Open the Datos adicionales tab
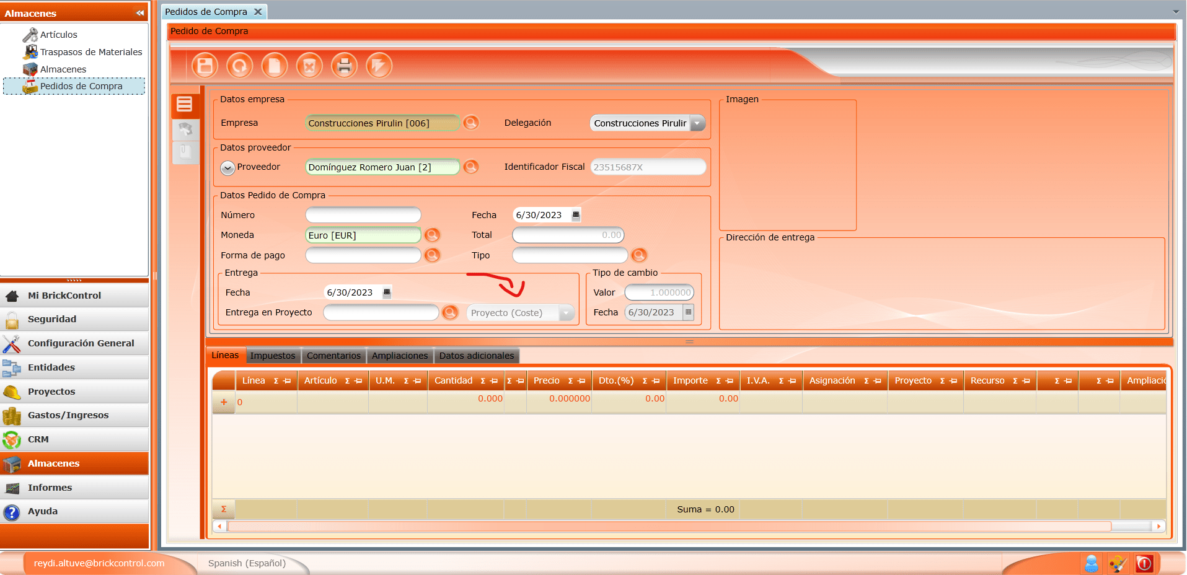Viewport: 1187px width, 575px height. click(x=476, y=356)
